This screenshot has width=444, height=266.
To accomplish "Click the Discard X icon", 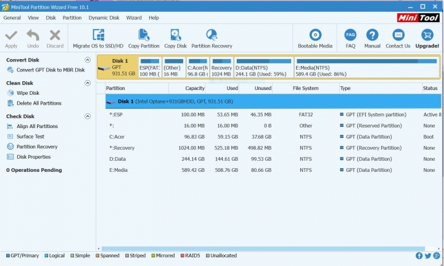I will [x=55, y=35].
